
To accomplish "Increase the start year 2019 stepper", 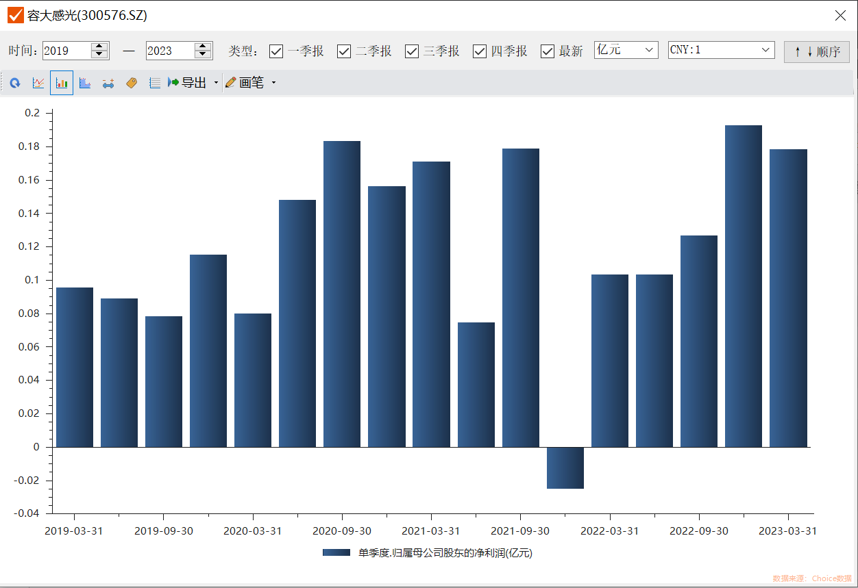I will point(100,47).
